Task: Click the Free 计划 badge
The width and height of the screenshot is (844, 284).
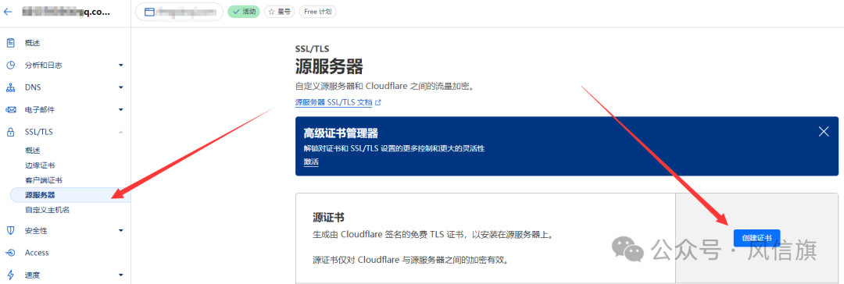Action: (317, 11)
